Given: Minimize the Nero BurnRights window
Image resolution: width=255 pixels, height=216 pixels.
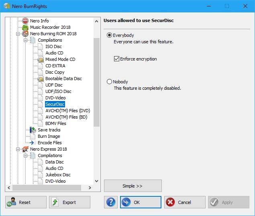Looking at the screenshot, I should [x=209, y=6].
